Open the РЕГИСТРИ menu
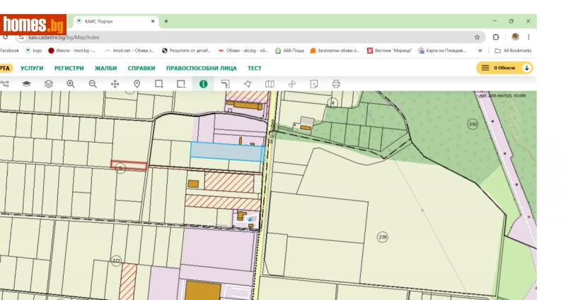This screenshot has height=300, width=566. [69, 68]
